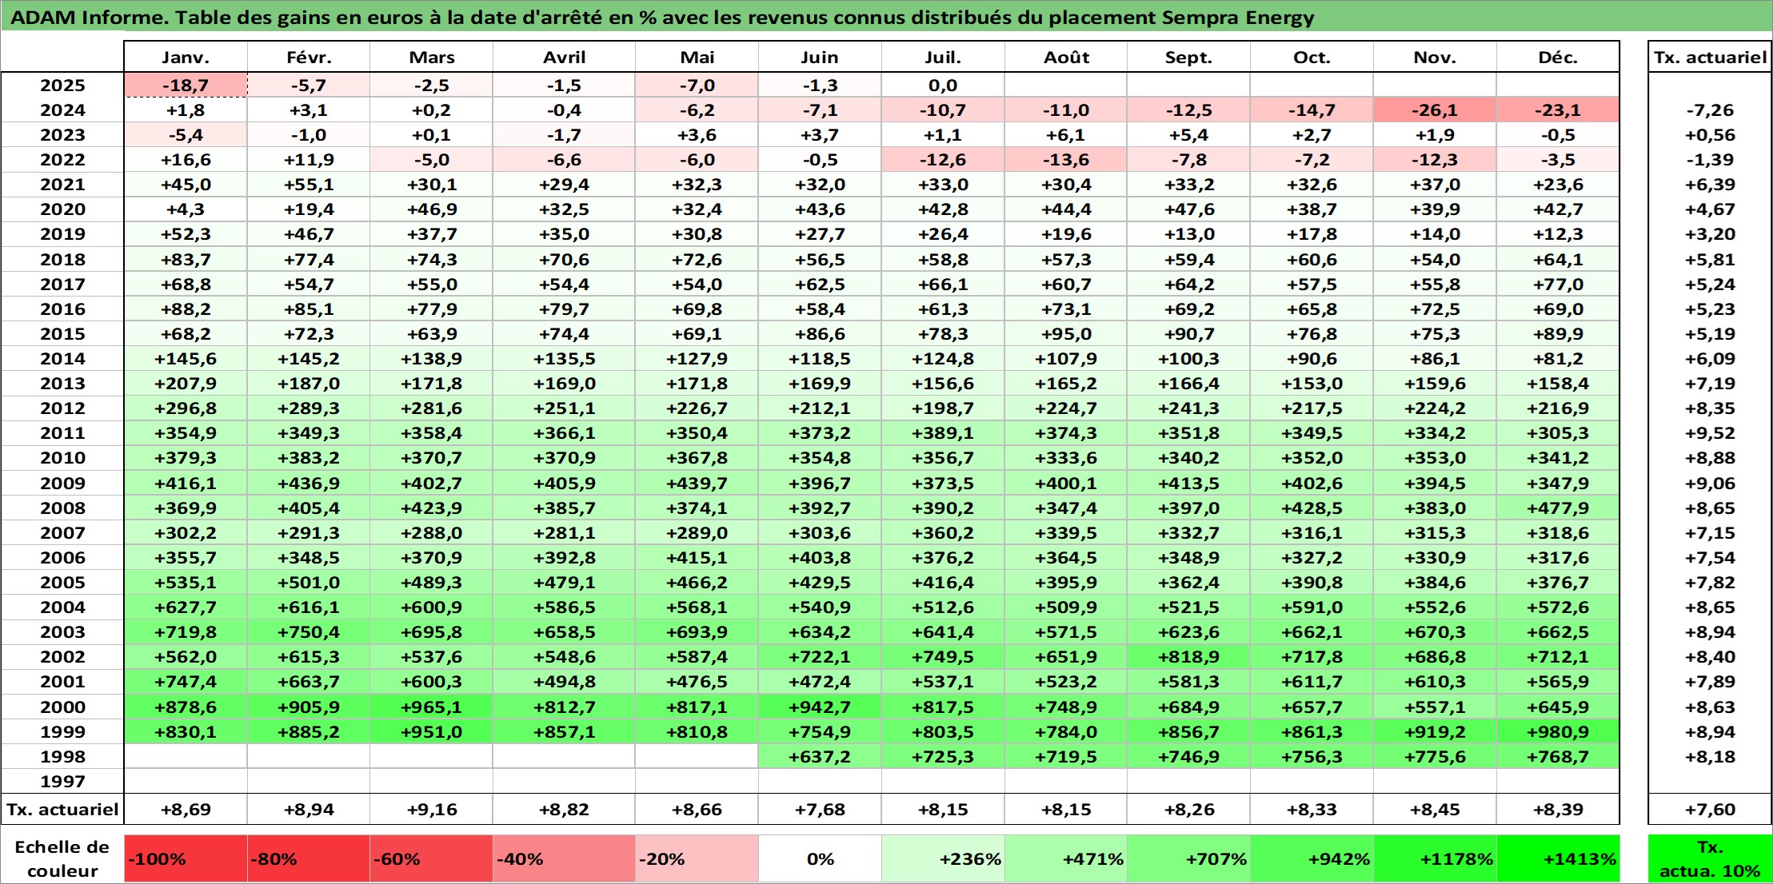Select the Févr. column header
The width and height of the screenshot is (1773, 884).
(x=309, y=57)
